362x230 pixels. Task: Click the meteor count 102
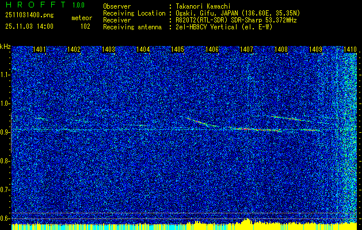tap(85, 26)
